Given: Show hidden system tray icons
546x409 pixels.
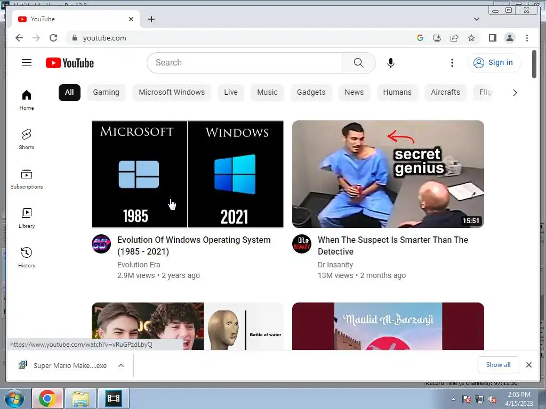Looking at the screenshot, I should (x=453, y=399).
